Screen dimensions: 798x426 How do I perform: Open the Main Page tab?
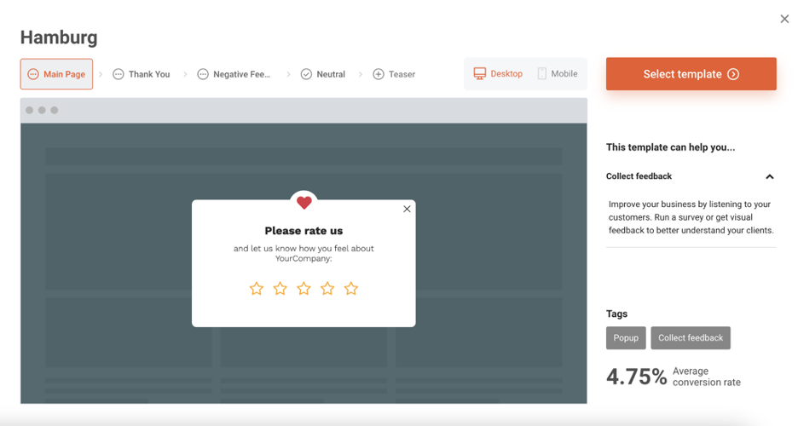pos(56,74)
